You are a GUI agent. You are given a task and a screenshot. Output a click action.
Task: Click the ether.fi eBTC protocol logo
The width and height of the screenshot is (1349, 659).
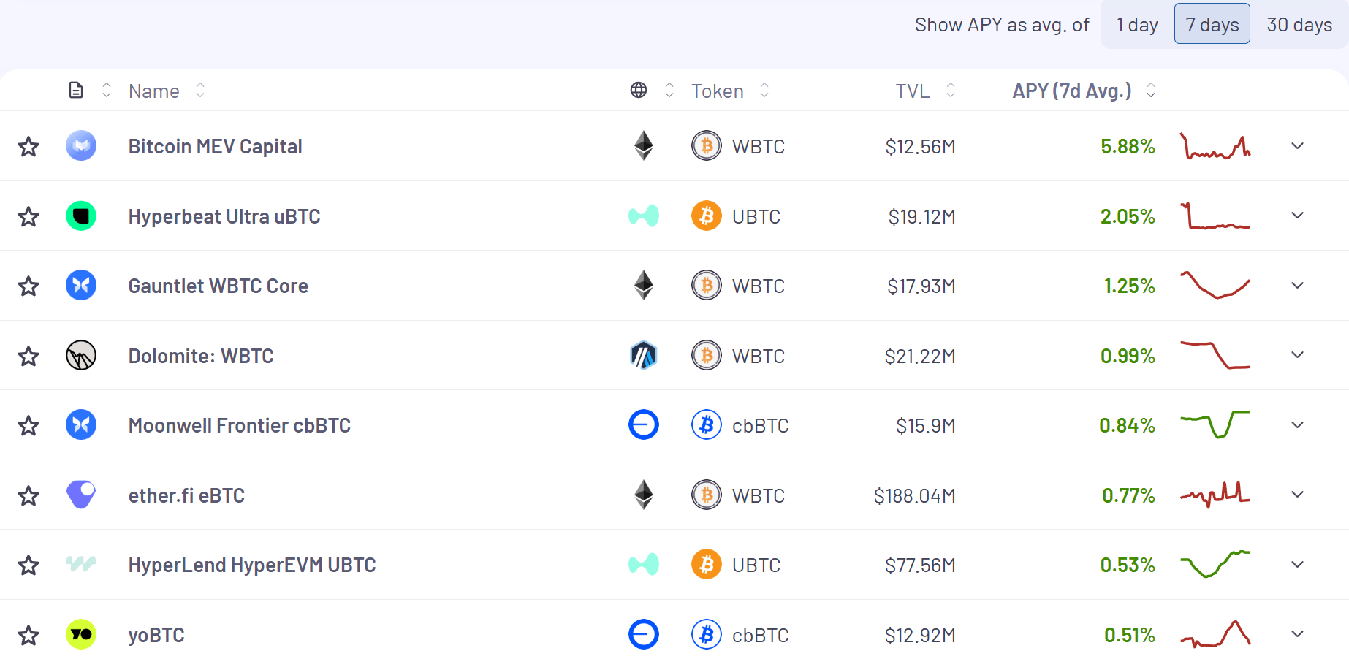(81, 495)
